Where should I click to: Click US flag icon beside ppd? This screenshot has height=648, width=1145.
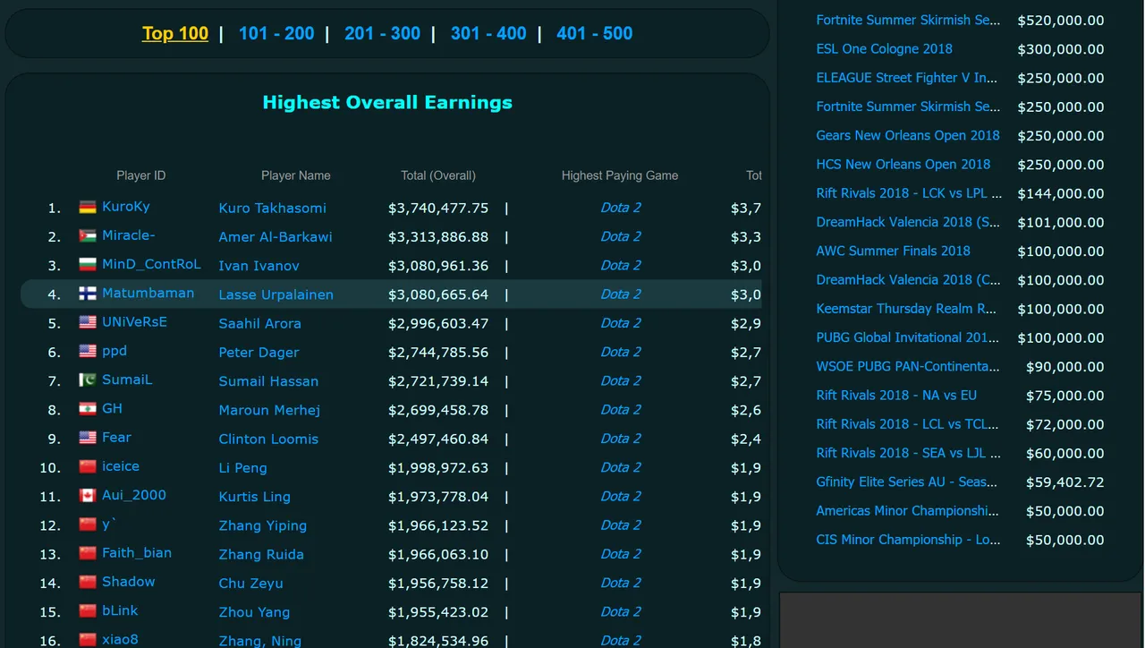[x=88, y=352]
